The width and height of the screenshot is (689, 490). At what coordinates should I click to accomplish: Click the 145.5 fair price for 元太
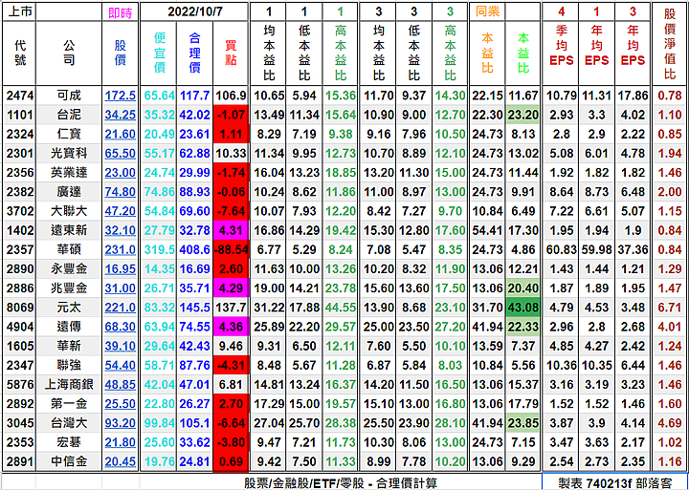[x=194, y=308]
